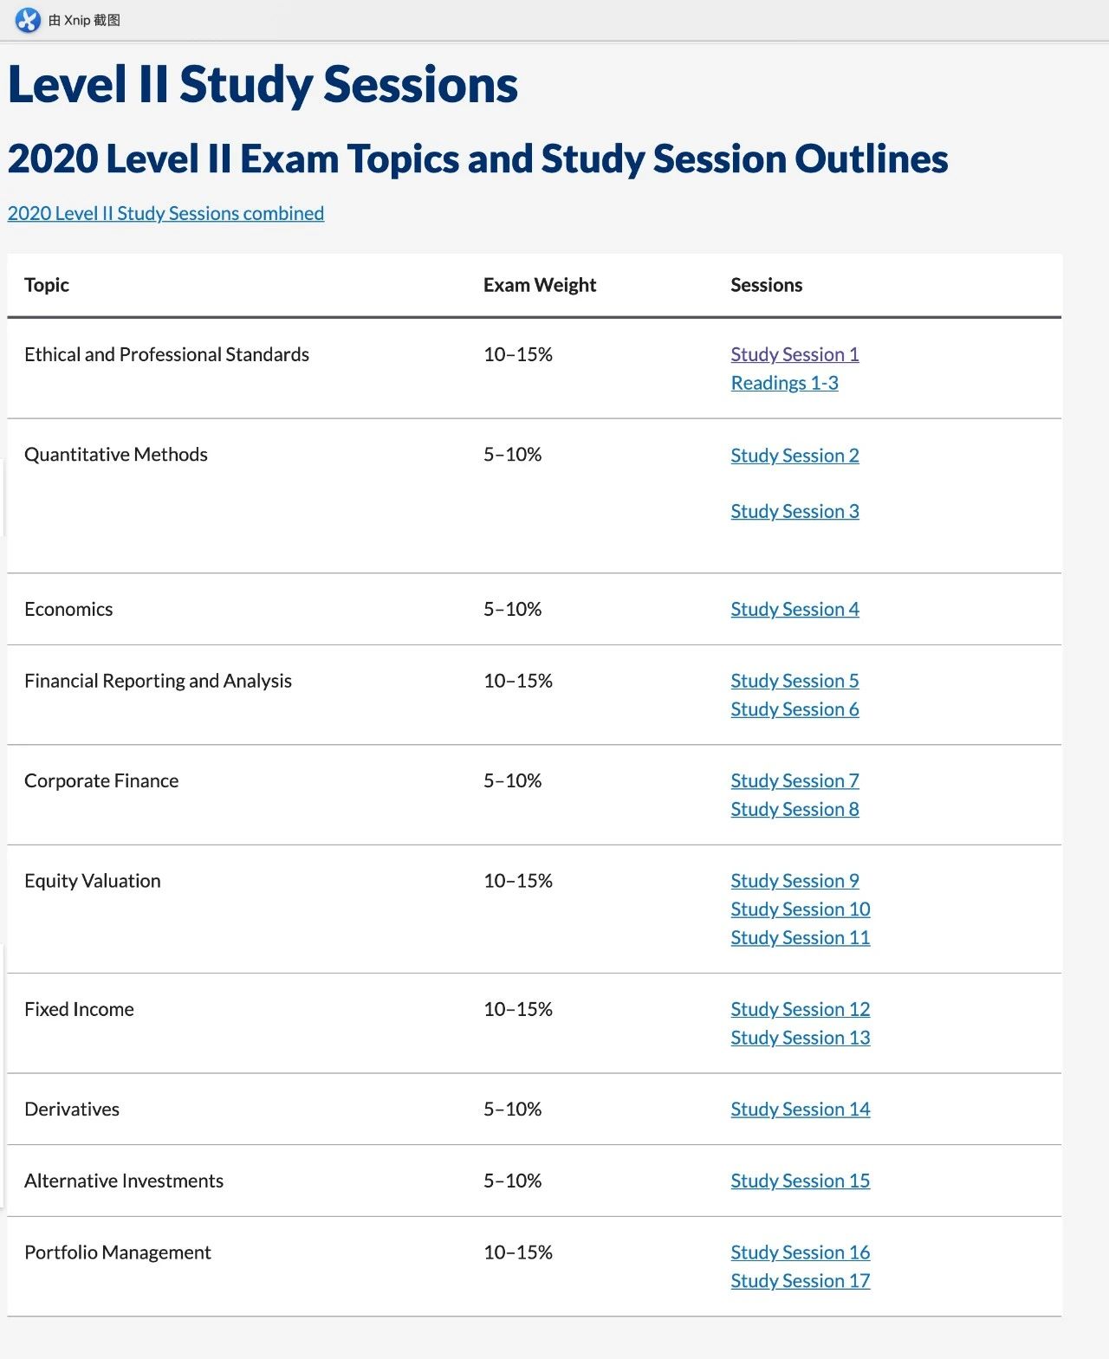The height and width of the screenshot is (1359, 1109).
Task: Select Study Session 4 for Economics
Action: (x=794, y=609)
